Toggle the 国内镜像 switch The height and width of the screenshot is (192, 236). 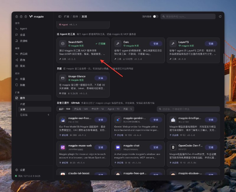155,17
